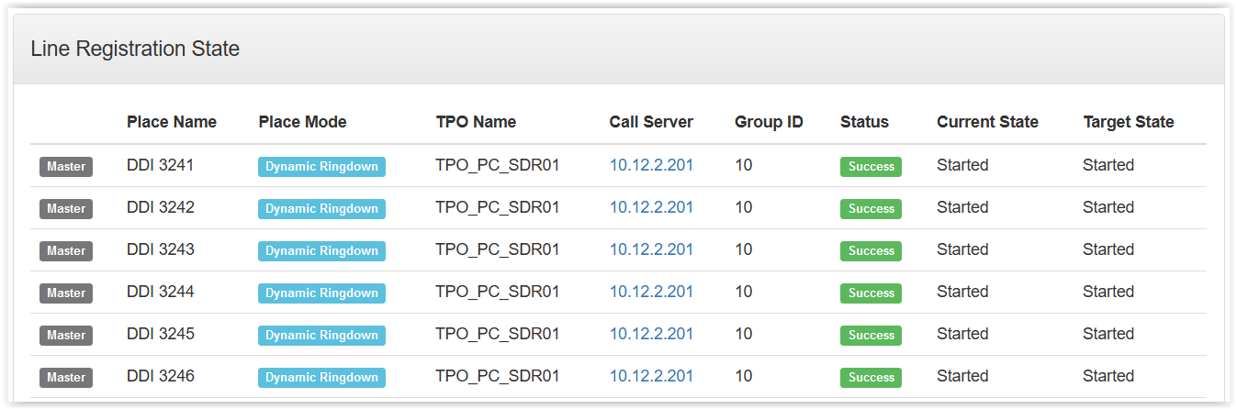
Task: Select the Dynamic Ringdown badge for DDI 3243
Action: pyautogui.click(x=321, y=251)
